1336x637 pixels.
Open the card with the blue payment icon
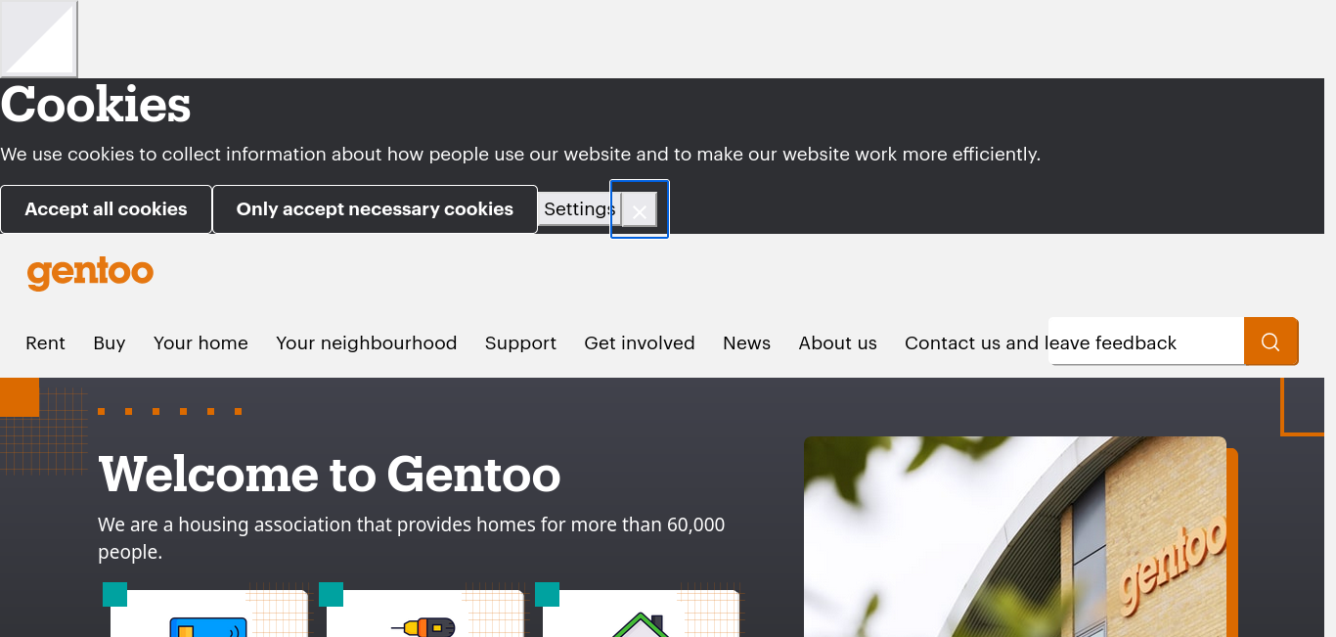click(x=208, y=614)
